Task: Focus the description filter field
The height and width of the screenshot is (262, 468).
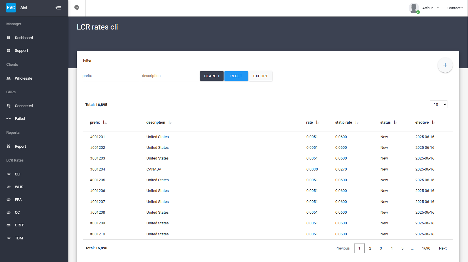Action: click(170, 76)
